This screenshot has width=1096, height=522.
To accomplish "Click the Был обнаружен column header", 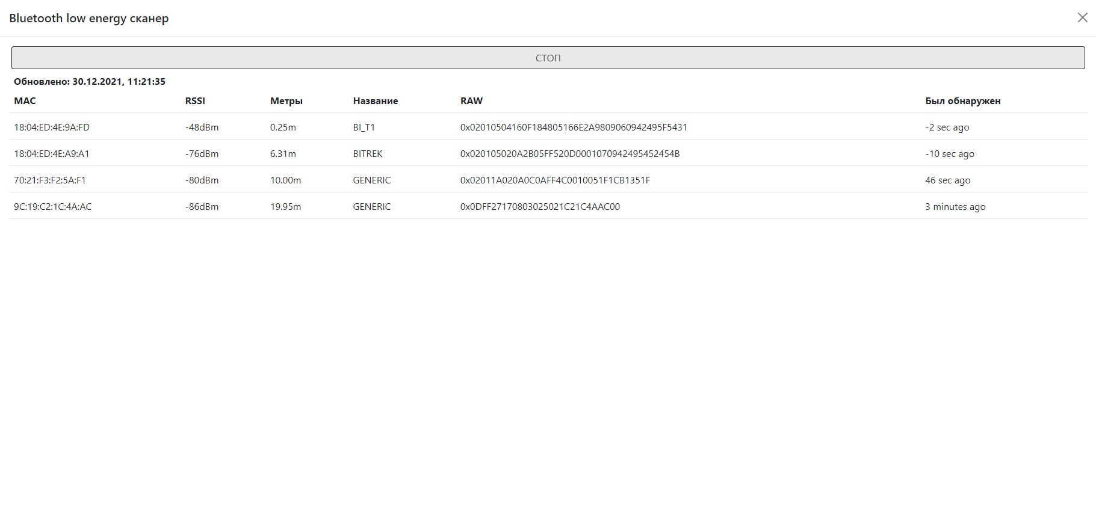I will pos(962,101).
